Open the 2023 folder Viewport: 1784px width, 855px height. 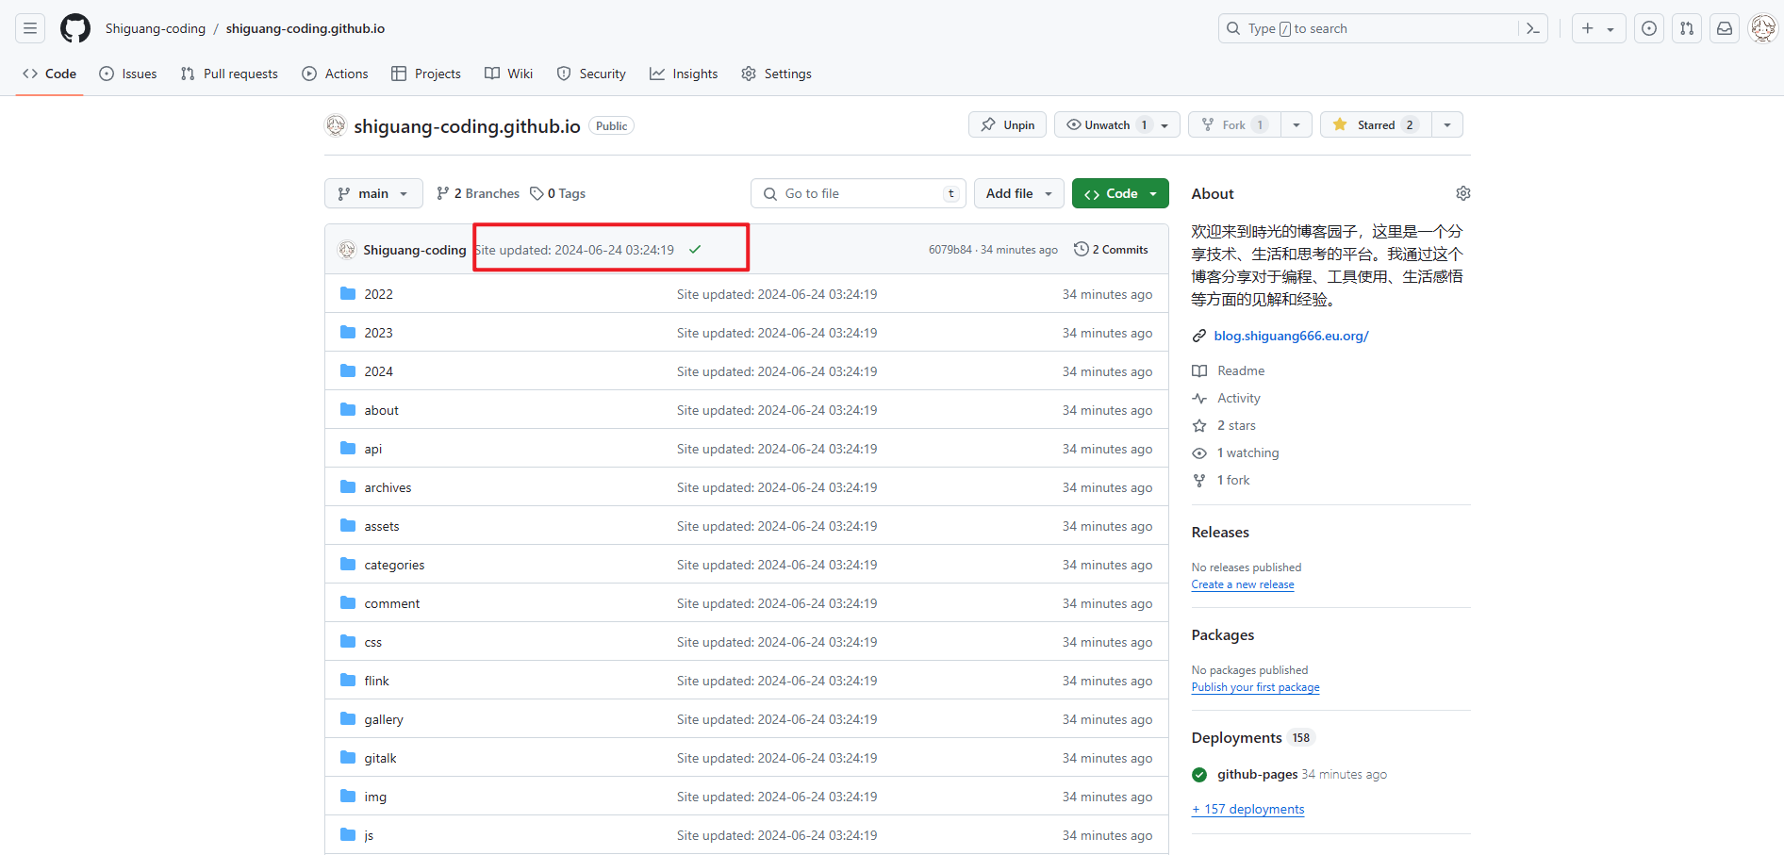tap(379, 333)
